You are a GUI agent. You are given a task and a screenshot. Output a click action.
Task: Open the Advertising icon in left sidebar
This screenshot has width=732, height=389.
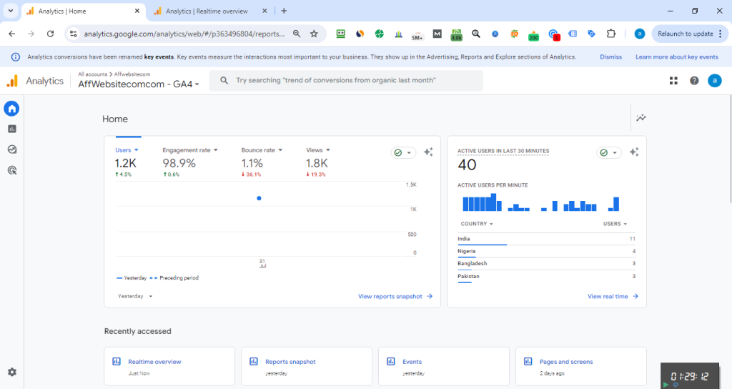(x=11, y=170)
